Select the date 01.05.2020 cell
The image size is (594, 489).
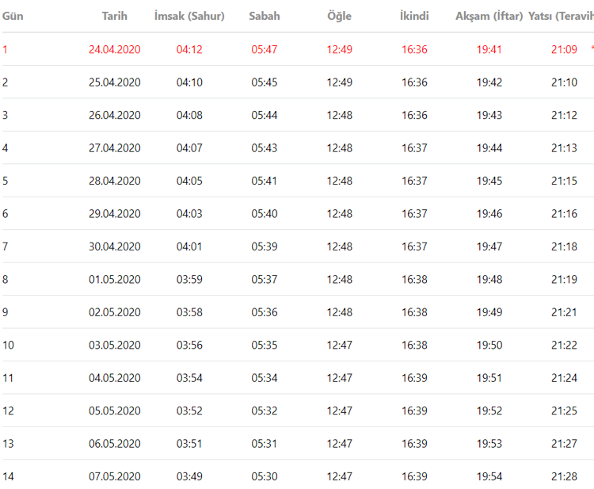point(115,280)
